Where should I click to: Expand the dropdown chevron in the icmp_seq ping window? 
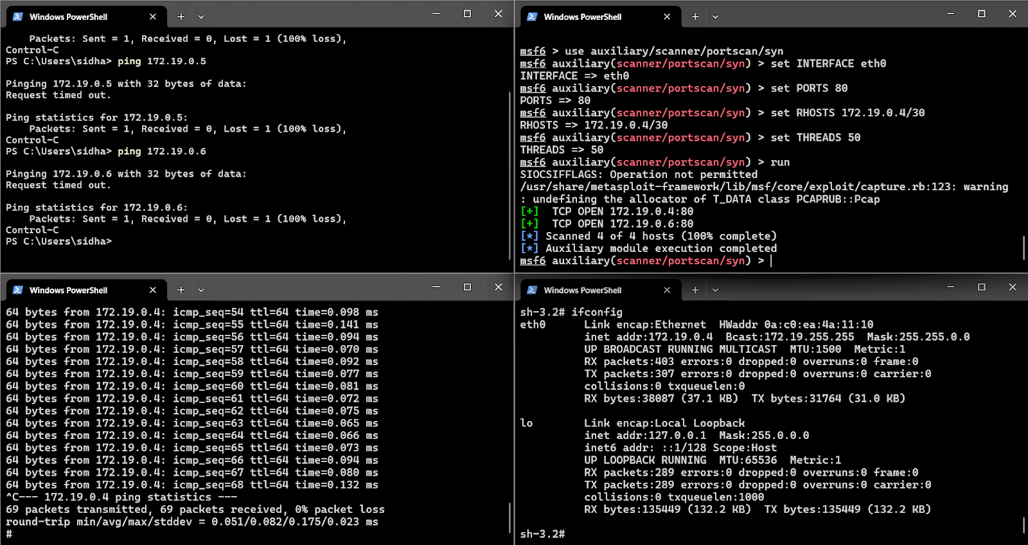201,290
